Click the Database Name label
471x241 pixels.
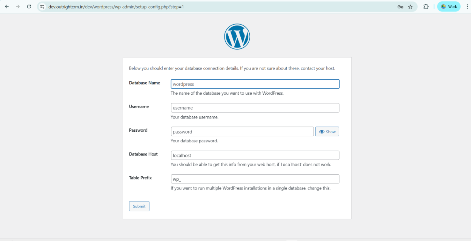click(144, 83)
